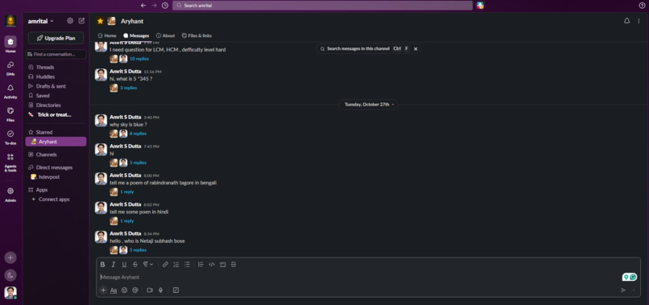Open Home in the left rail

(x=10, y=44)
